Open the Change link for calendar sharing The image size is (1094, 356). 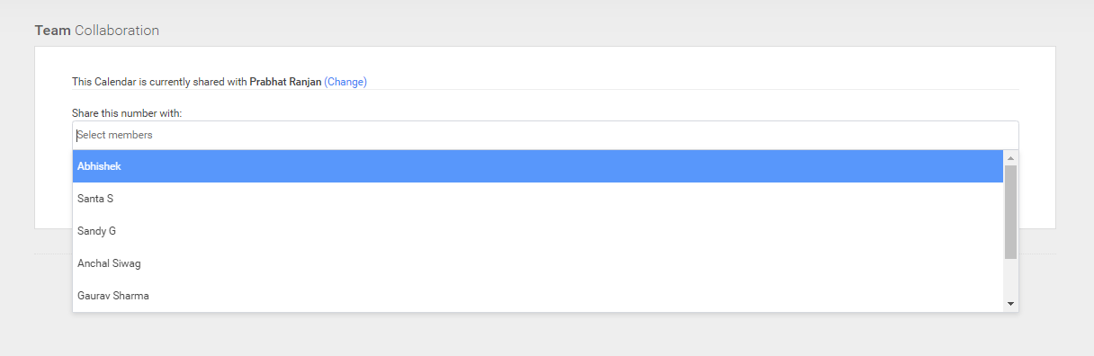[345, 82]
